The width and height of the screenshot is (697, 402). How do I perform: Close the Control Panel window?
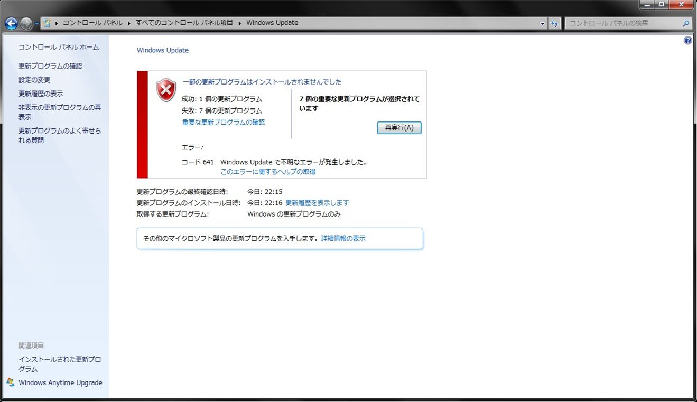681,5
